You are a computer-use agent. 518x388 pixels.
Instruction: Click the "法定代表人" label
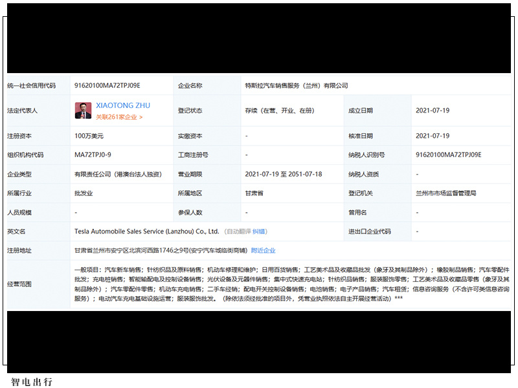click(23, 111)
